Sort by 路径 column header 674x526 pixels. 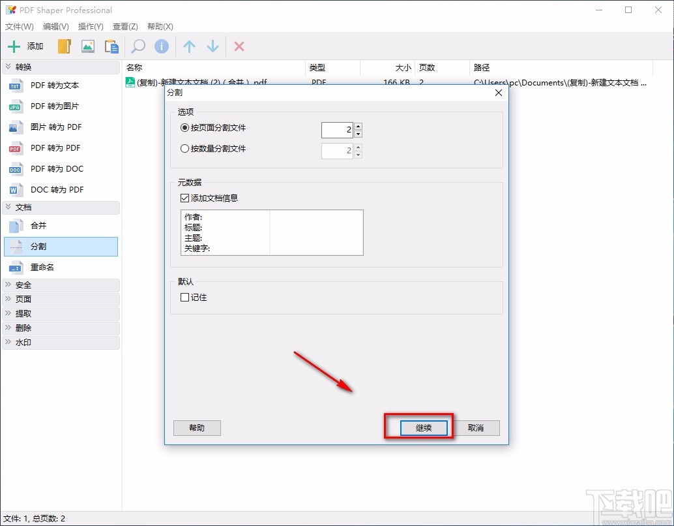pos(561,68)
